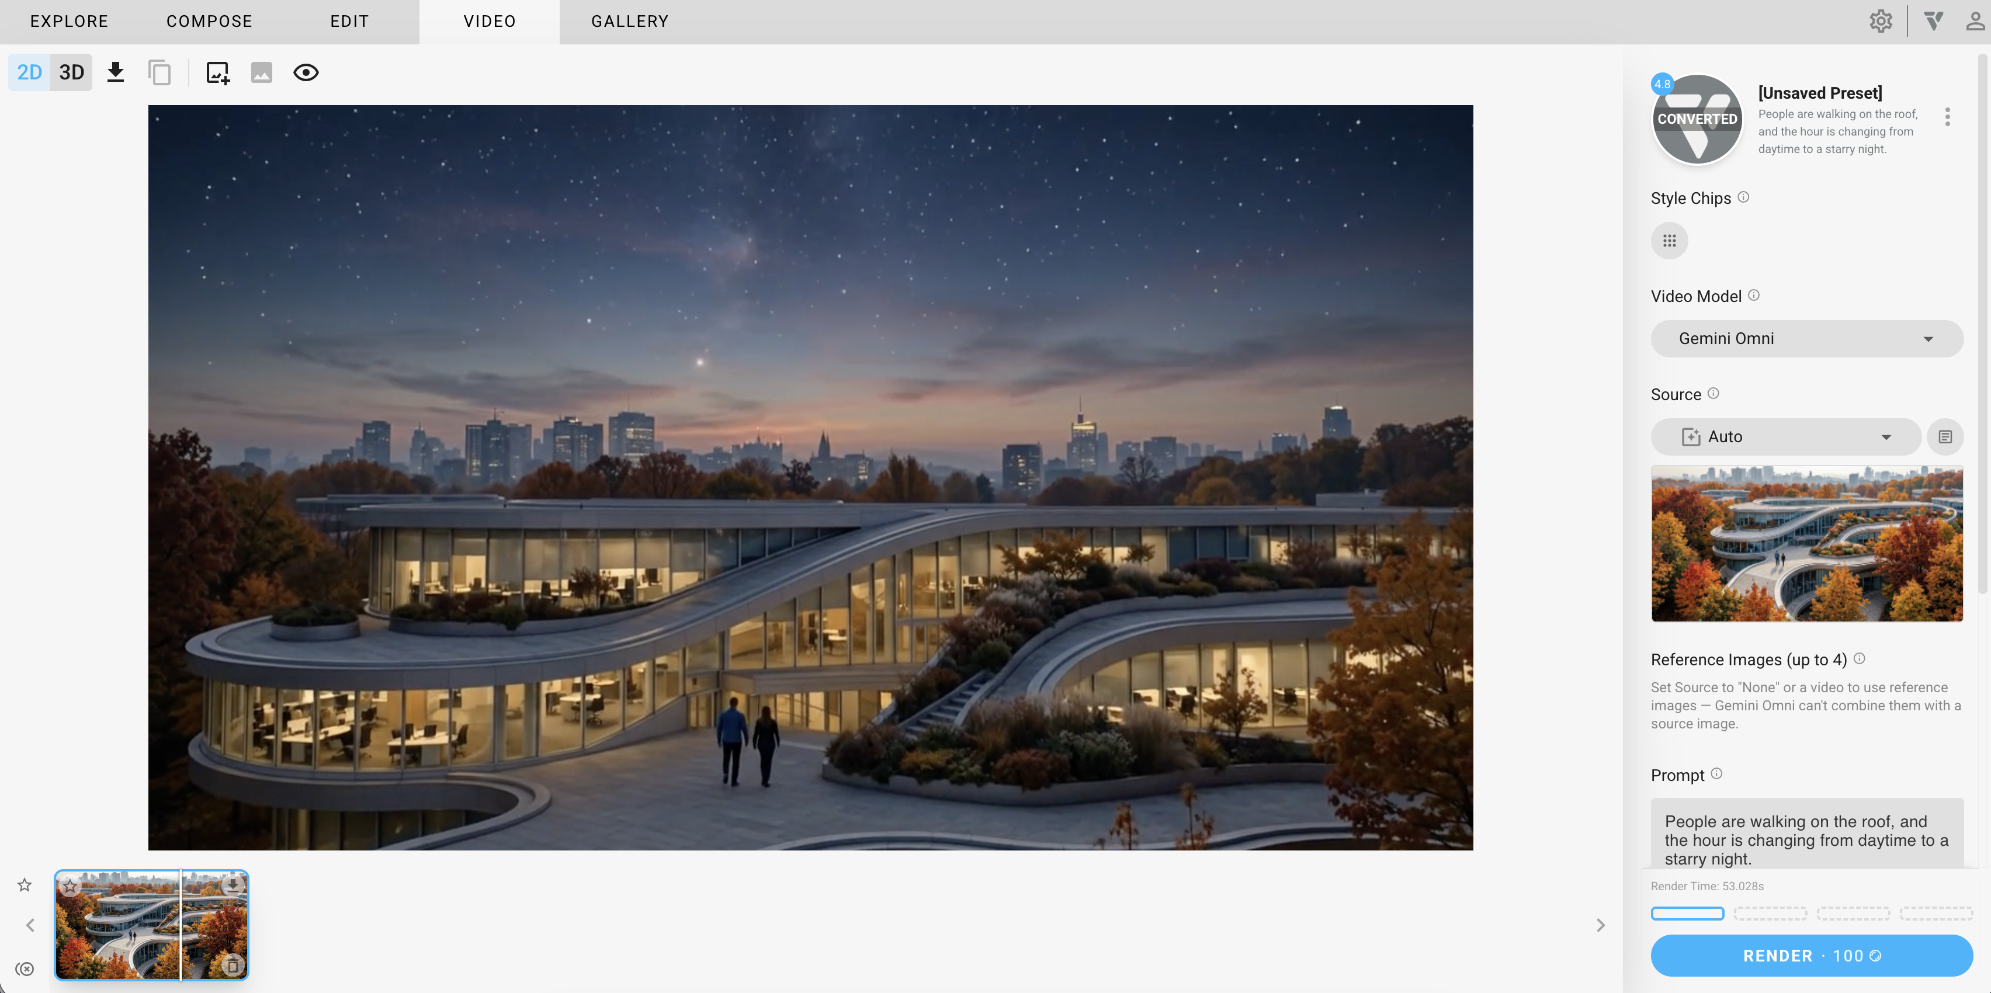Click the [Unsaved Preset] title
Screen dimensions: 1991x993
pos(1819,93)
